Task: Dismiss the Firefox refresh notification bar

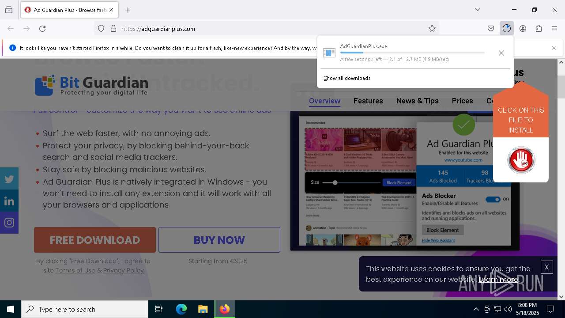Action: click(x=554, y=48)
